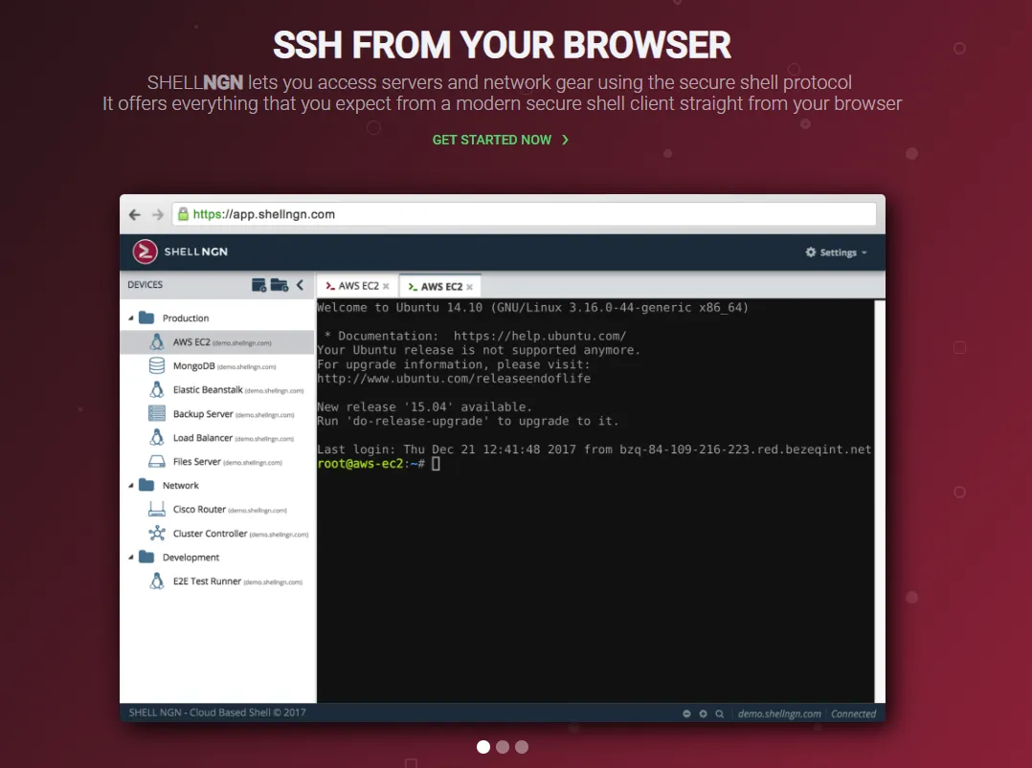Collapse the DEVICES sidebar with the chevron
Screen dimensions: 1032x768
click(301, 285)
